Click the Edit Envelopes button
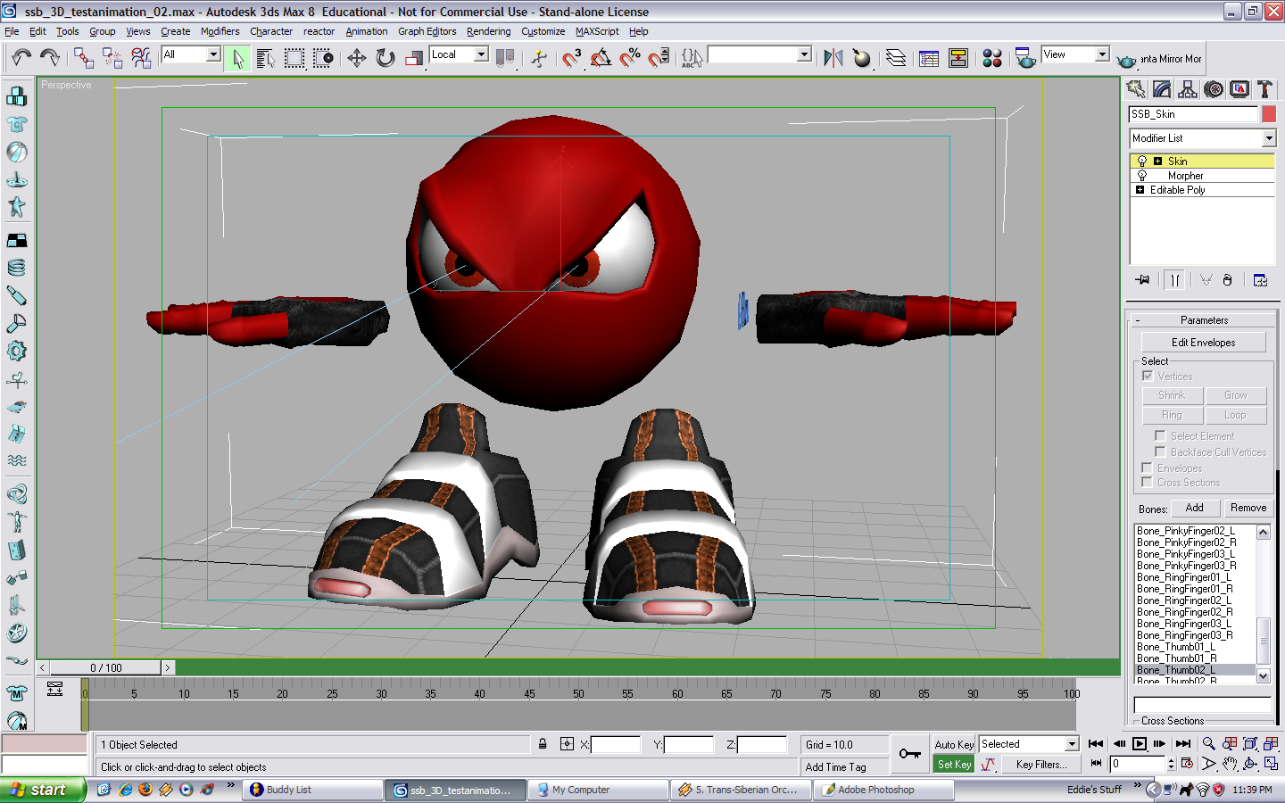1285x803 pixels. pyautogui.click(x=1203, y=343)
